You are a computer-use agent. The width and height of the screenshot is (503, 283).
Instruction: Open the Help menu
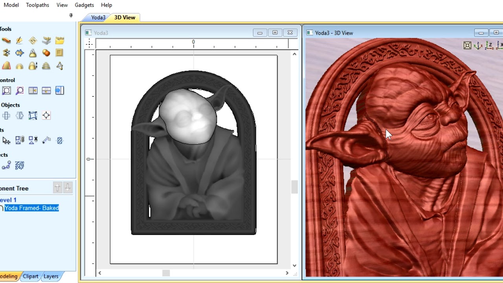coord(106,5)
